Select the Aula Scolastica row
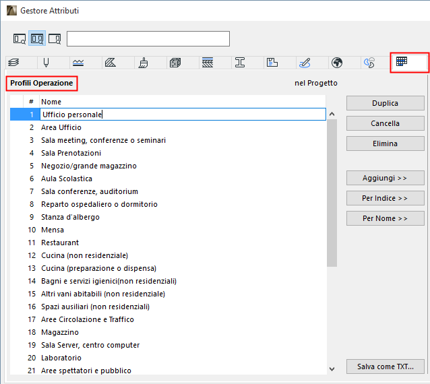Image resolution: width=430 pixels, height=384 pixels. pyautogui.click(x=168, y=179)
